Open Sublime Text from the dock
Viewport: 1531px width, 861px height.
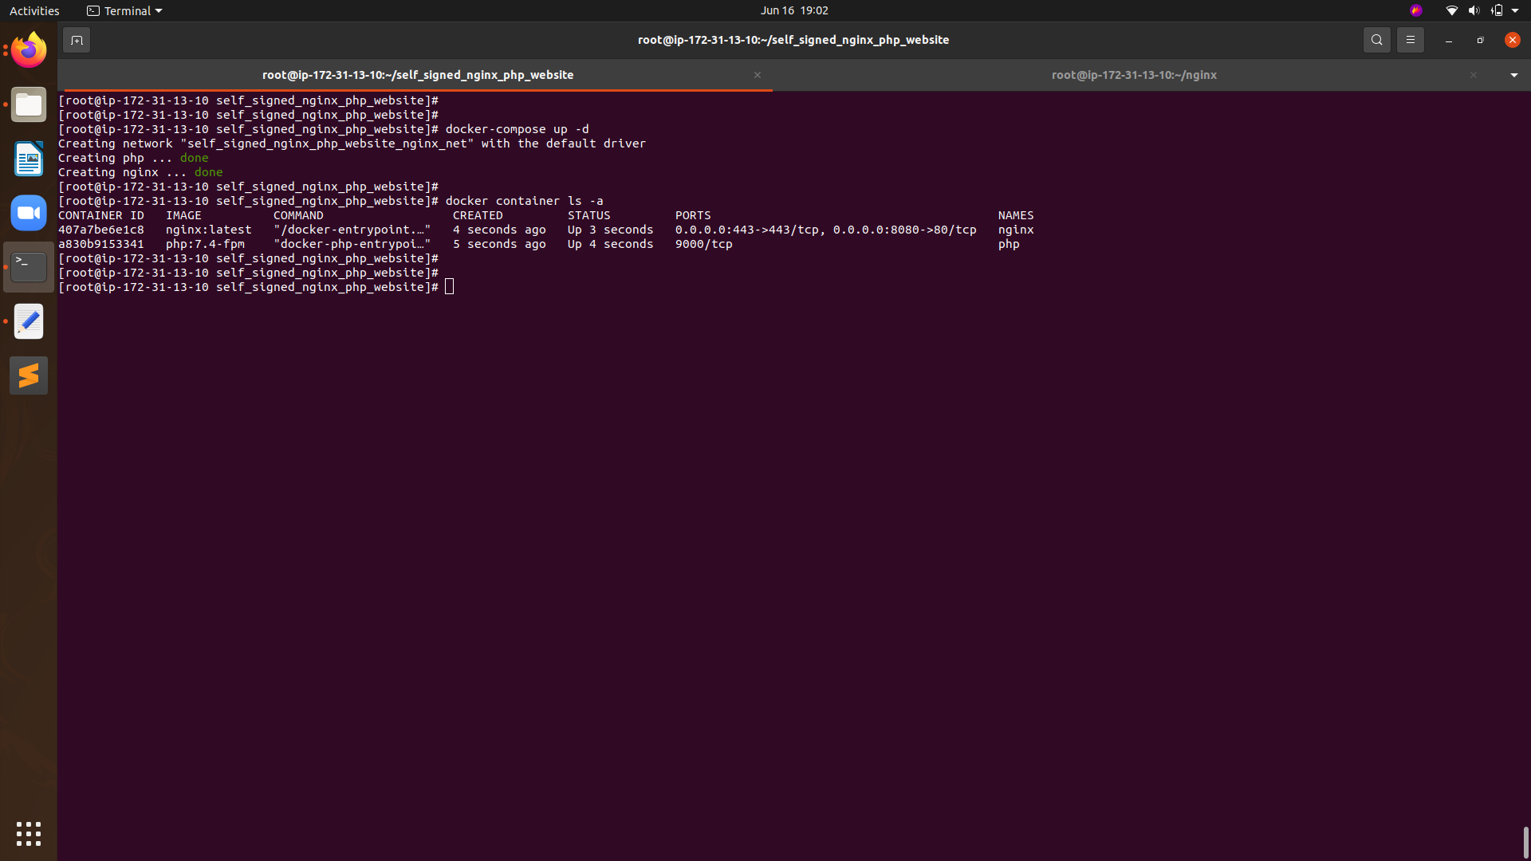point(29,375)
